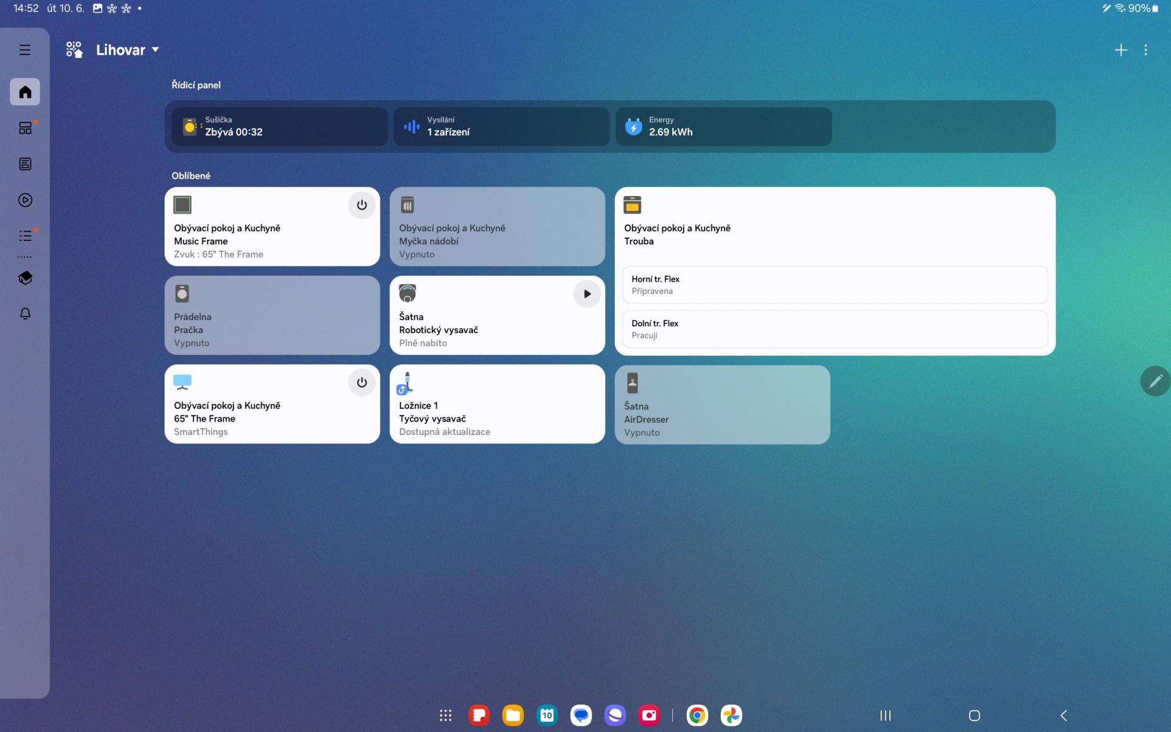Screen dimensions: 1171x732
Task: Click the AirDresser device icon
Action: point(632,383)
